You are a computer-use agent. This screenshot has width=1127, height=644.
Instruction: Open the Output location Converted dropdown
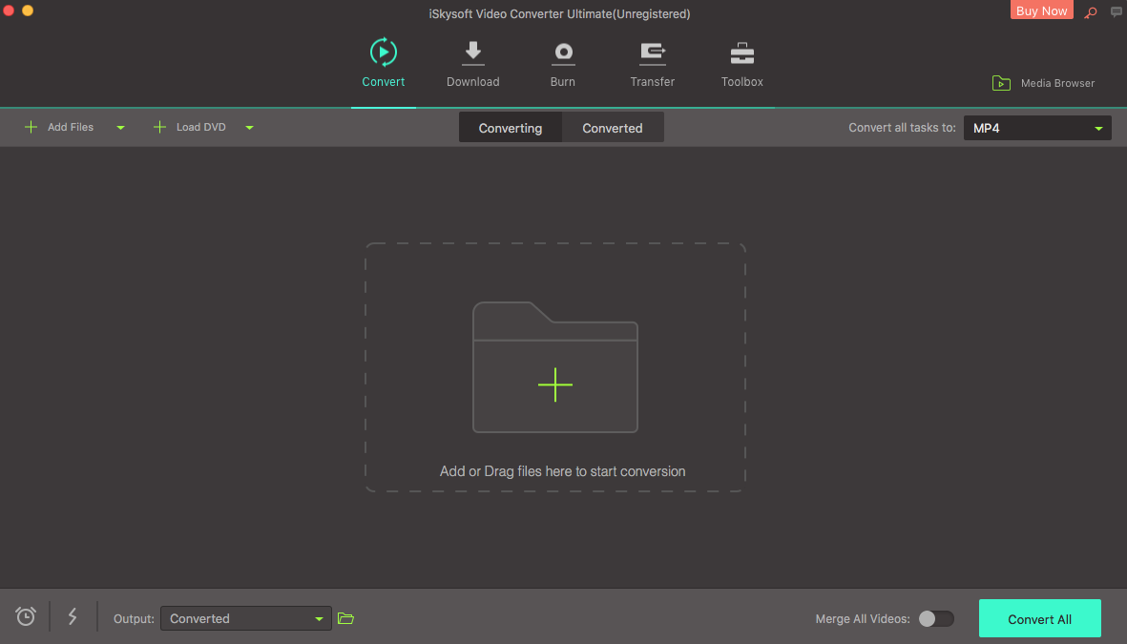coord(246,618)
